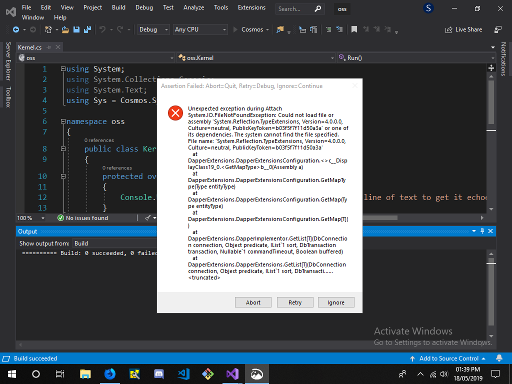This screenshot has height=384, width=512.
Task: Open a Live Share session
Action: 464,29
